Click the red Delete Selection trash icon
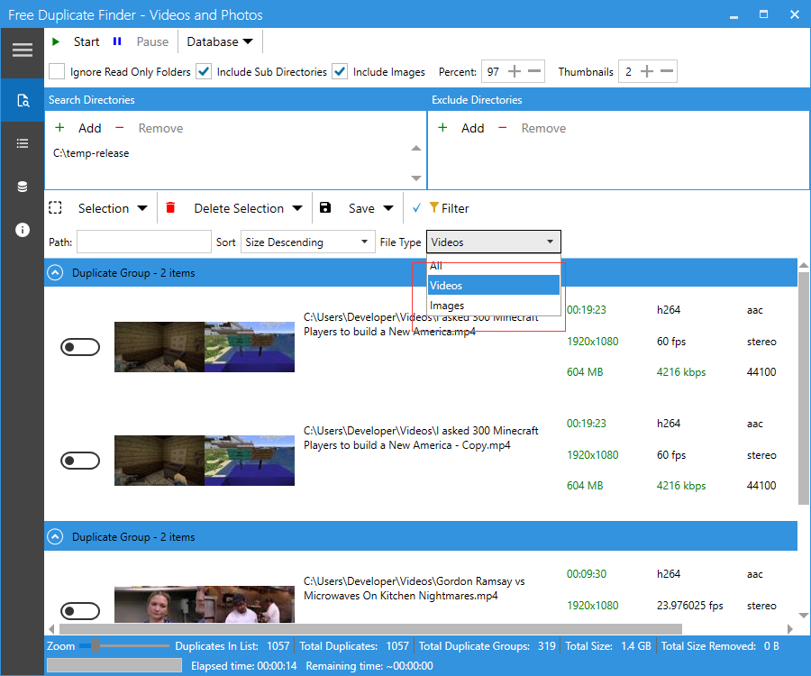The width and height of the screenshot is (811, 676). tap(171, 208)
